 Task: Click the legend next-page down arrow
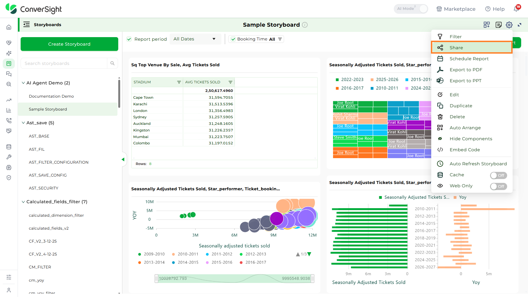309,254
